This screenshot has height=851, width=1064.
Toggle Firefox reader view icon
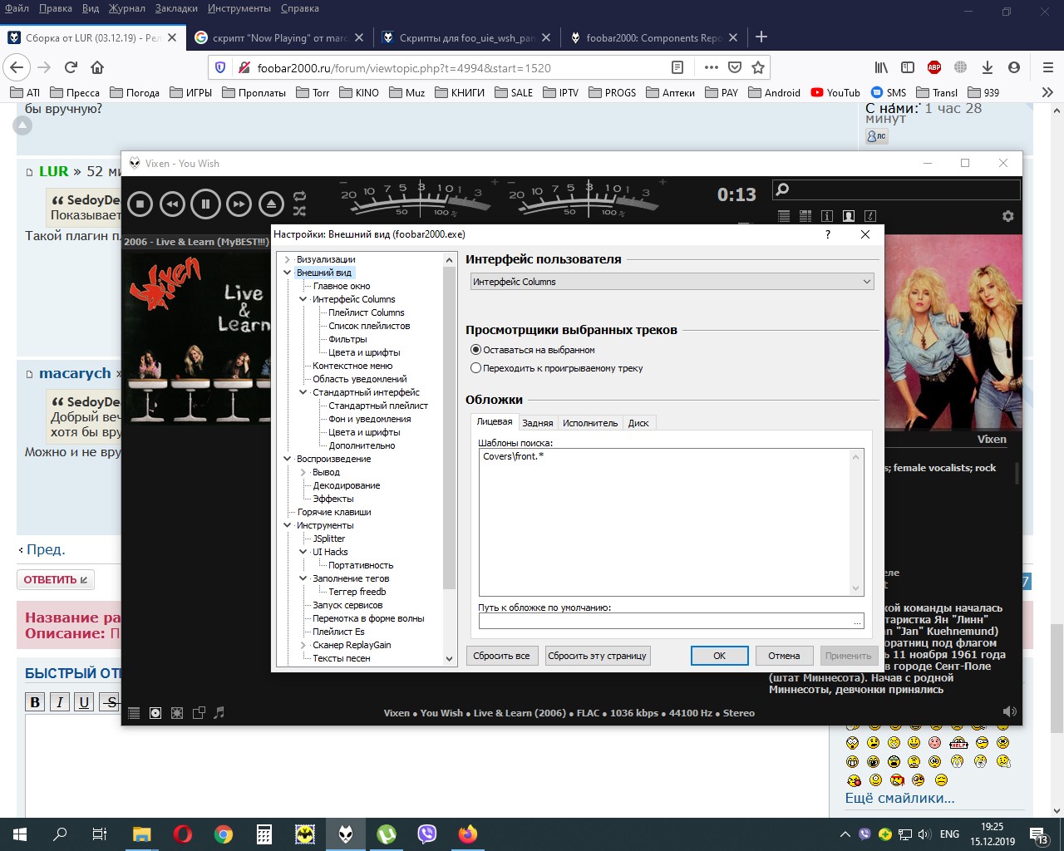pyautogui.click(x=677, y=67)
